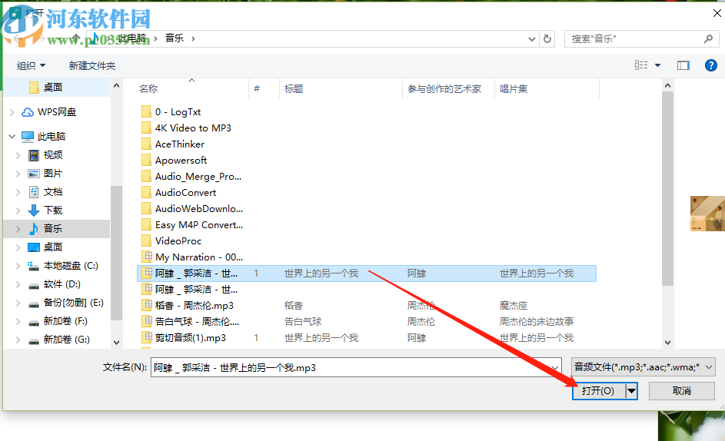Expand the file name history dropdown
Viewport: 725px width, 441px height.
click(x=554, y=368)
